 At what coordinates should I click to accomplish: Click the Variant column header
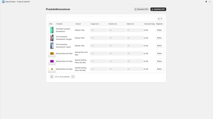[78, 24]
